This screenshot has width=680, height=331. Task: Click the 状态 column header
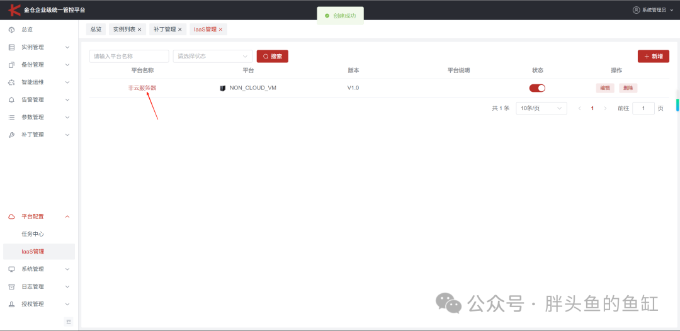click(537, 70)
